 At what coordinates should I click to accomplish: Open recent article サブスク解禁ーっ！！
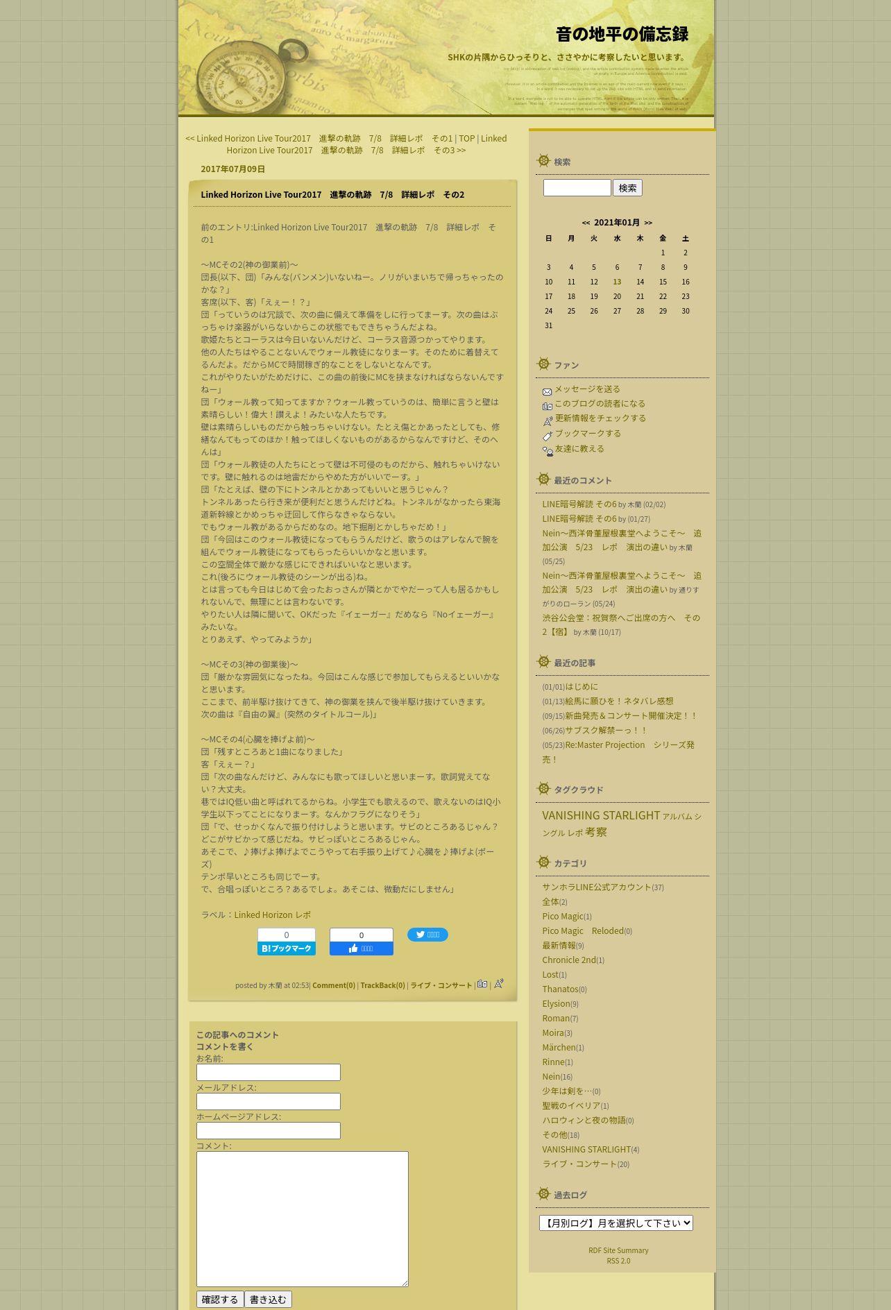[x=606, y=731]
